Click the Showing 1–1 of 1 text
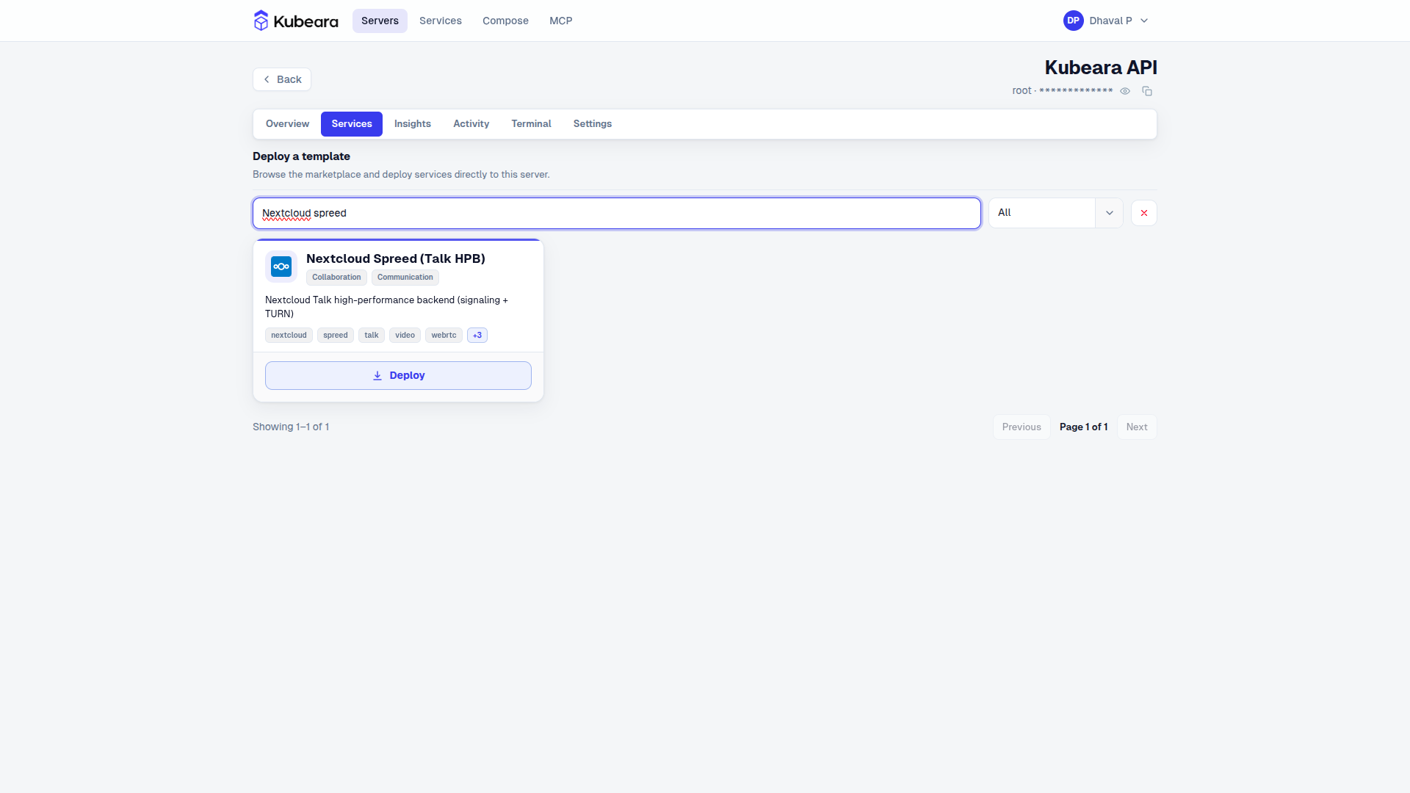Viewport: 1410px width, 793px height. (x=291, y=427)
